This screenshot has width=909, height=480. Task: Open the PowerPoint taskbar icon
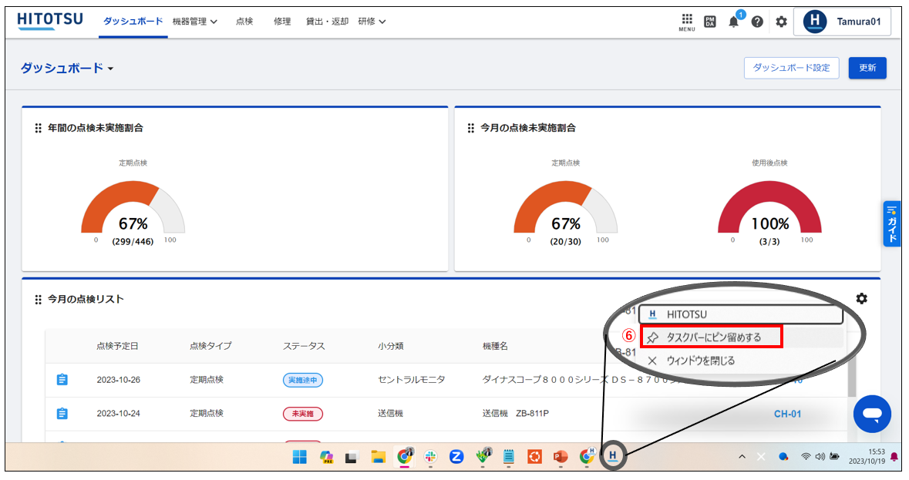tap(560, 457)
